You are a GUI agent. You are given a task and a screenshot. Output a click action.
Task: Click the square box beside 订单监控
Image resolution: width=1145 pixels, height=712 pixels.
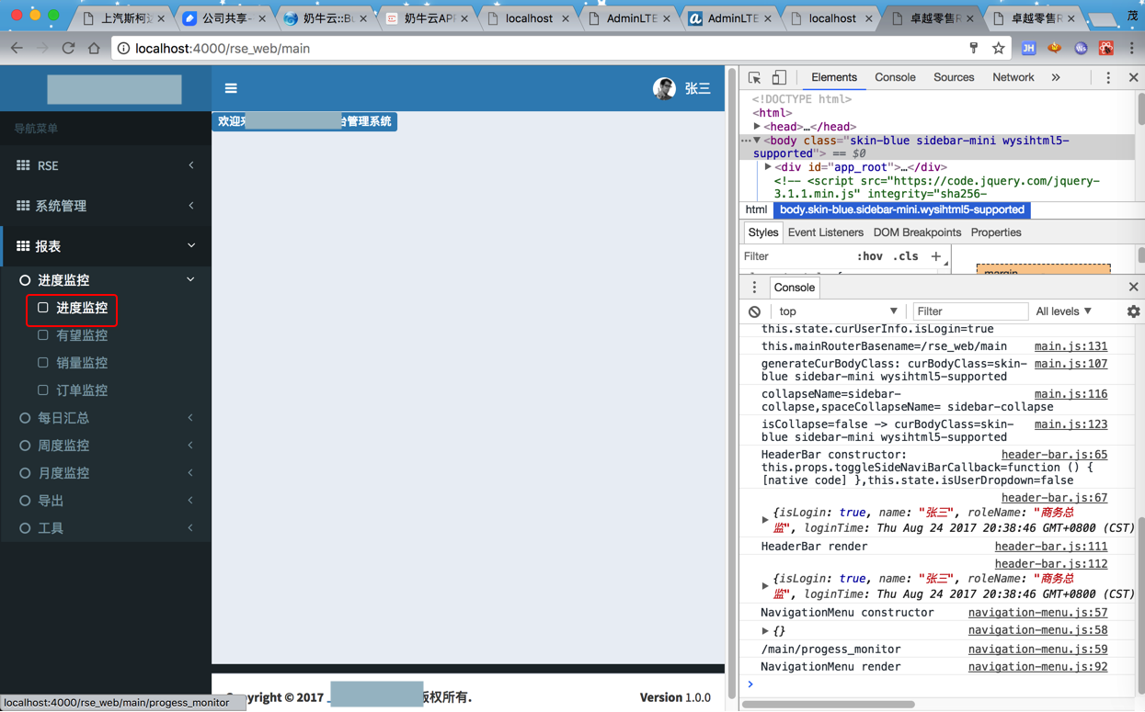(x=43, y=390)
